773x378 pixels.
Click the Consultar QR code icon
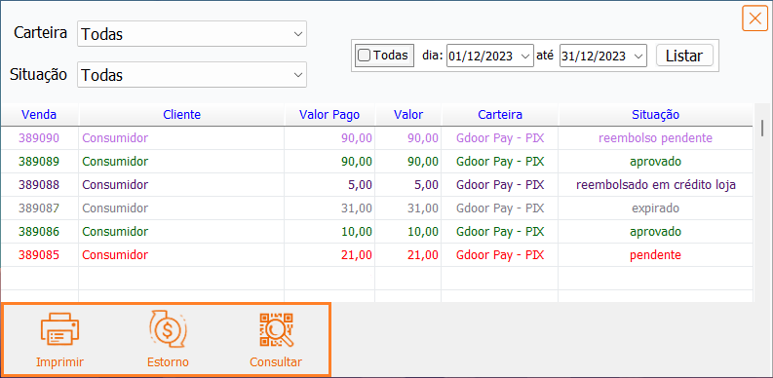click(x=276, y=329)
